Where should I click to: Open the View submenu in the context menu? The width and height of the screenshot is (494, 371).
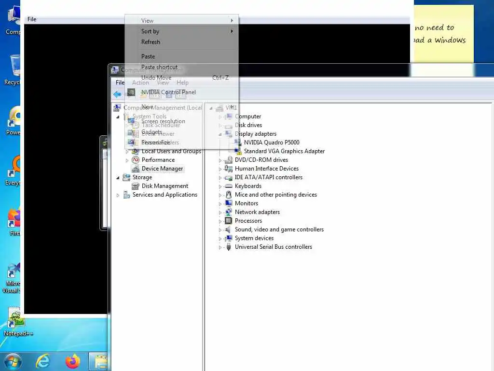point(181,20)
